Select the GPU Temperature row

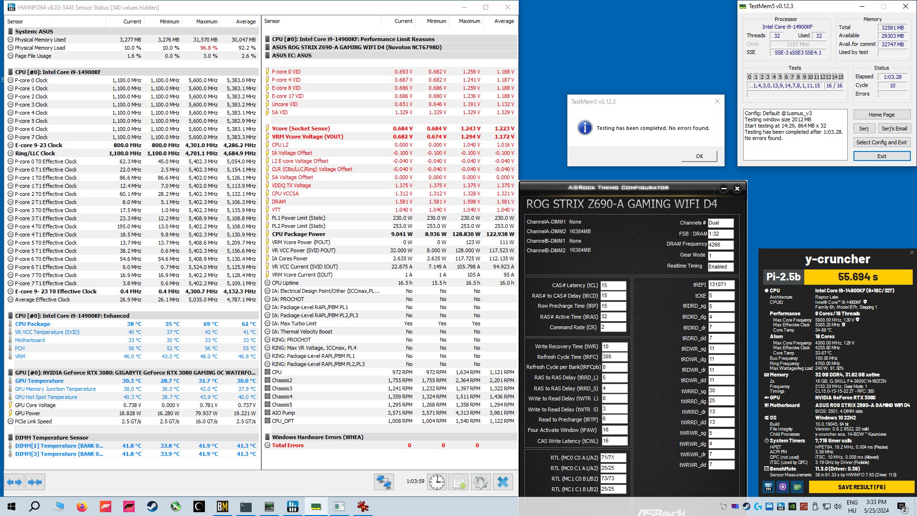(132, 381)
